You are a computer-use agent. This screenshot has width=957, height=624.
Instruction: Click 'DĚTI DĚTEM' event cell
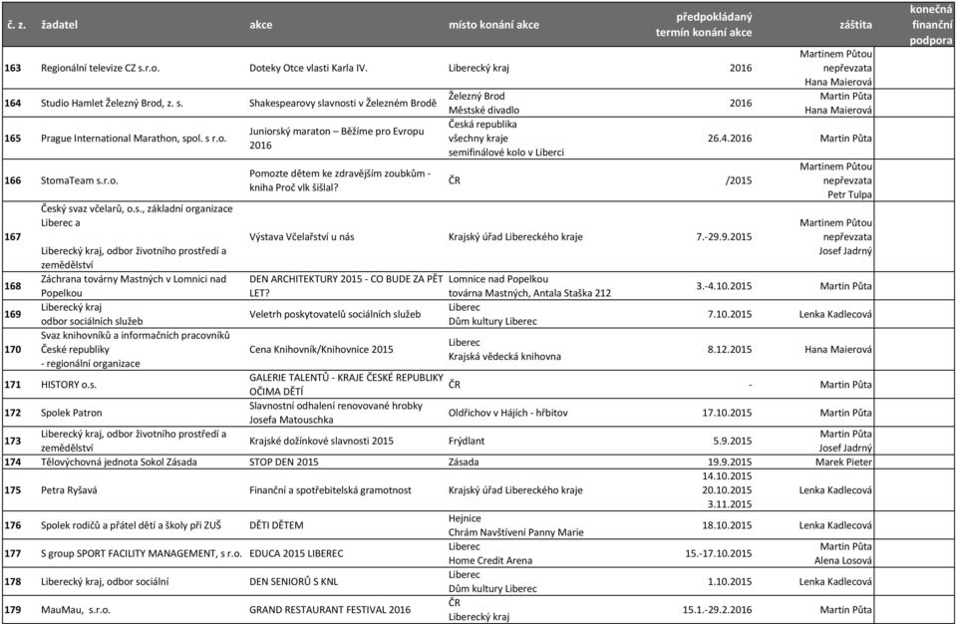pos(276,525)
